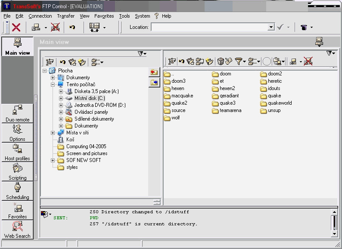Image resolution: width=342 pixels, height=249 pixels.
Task: Open the Favorites menu
Action: [x=104, y=16]
